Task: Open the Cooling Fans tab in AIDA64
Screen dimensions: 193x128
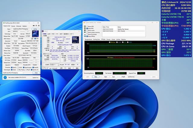Action: click(x=96, y=39)
